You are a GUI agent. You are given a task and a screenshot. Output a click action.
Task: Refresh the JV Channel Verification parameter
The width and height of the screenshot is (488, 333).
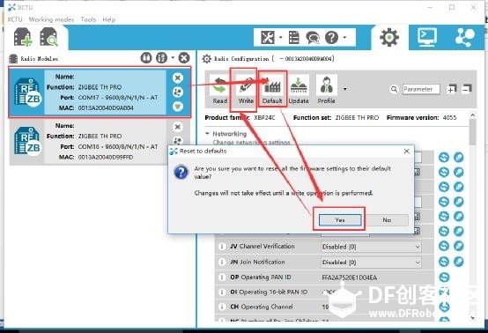(444, 246)
